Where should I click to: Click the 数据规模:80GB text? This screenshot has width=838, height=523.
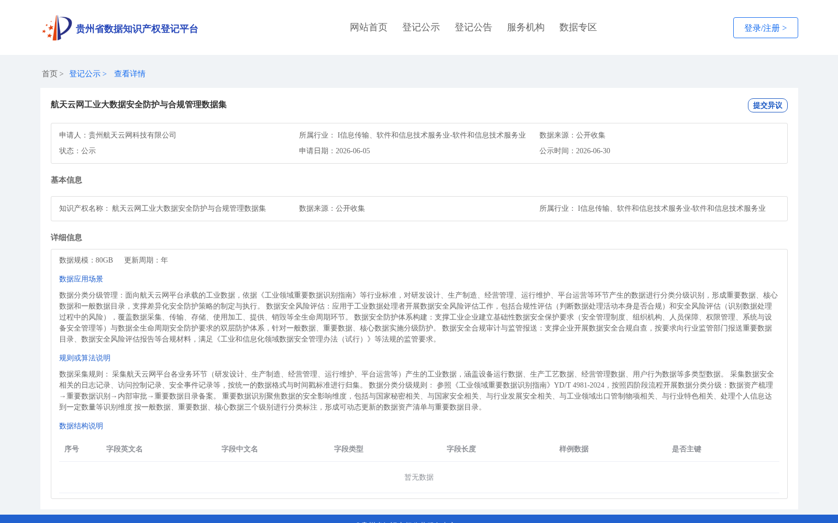[x=86, y=260]
